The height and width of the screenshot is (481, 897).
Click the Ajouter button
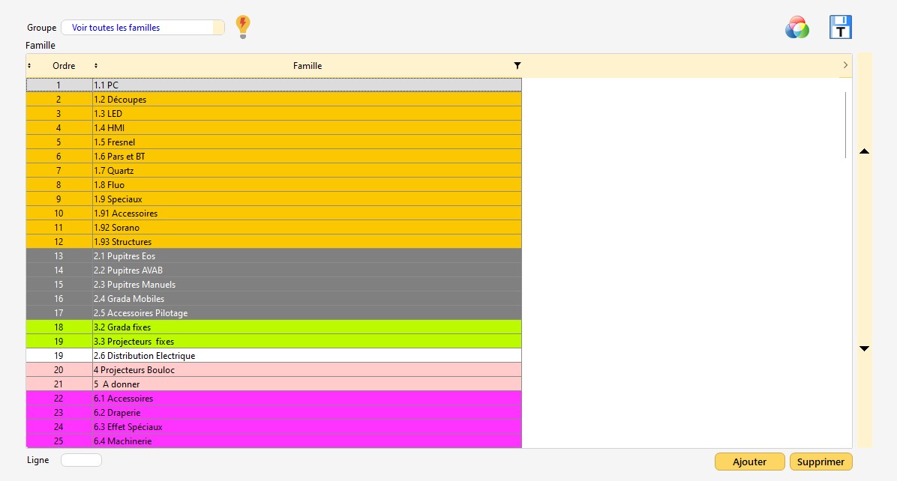(x=749, y=462)
